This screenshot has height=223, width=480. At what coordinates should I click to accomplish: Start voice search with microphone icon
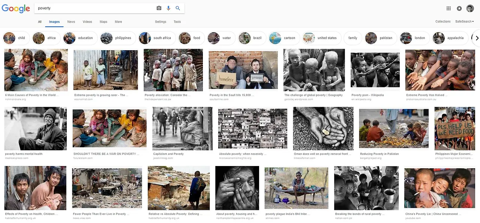pos(168,8)
